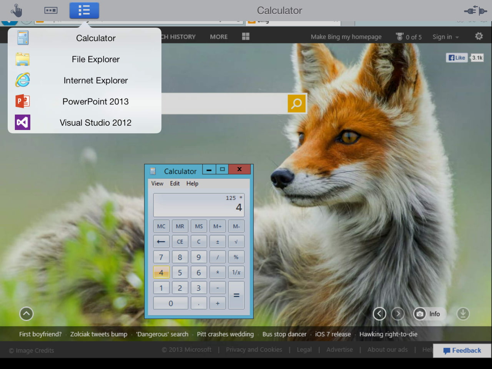Expand the Sign in dropdown
This screenshot has height=369, width=492.
coord(445,37)
